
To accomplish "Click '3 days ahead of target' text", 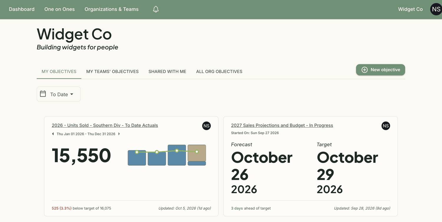I will (251, 208).
